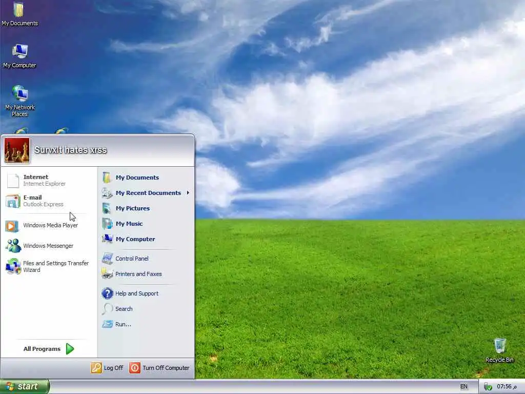This screenshot has height=394, width=525.
Task: Select My Network Places desktop icon
Action: coord(20,101)
